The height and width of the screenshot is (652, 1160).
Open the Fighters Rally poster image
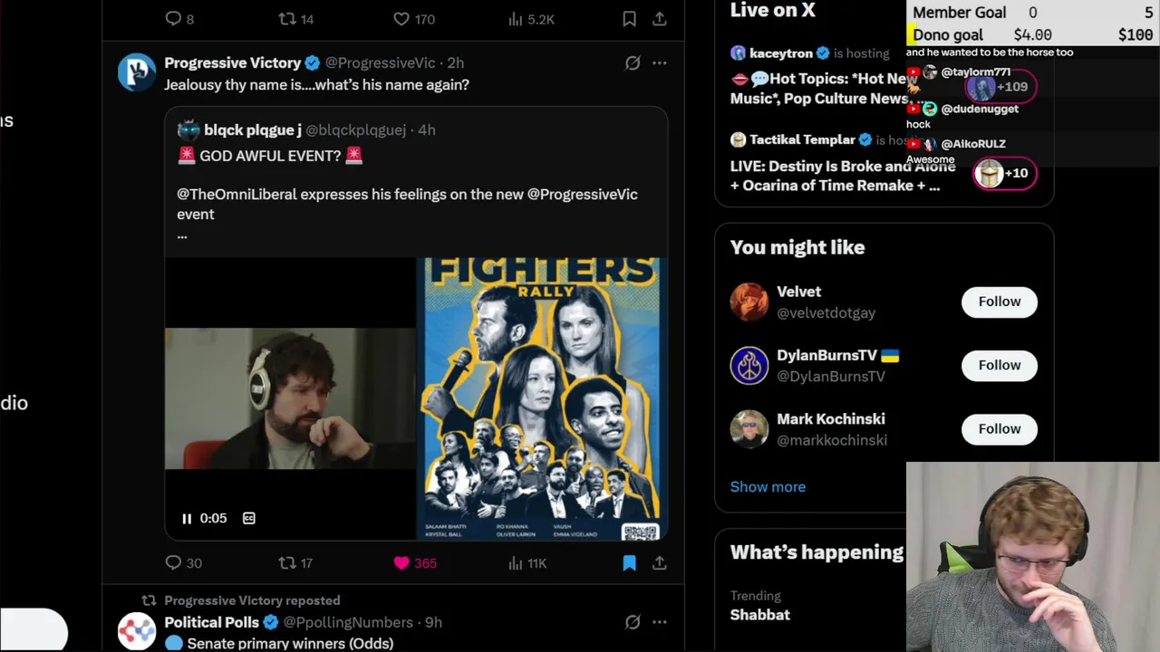point(542,398)
